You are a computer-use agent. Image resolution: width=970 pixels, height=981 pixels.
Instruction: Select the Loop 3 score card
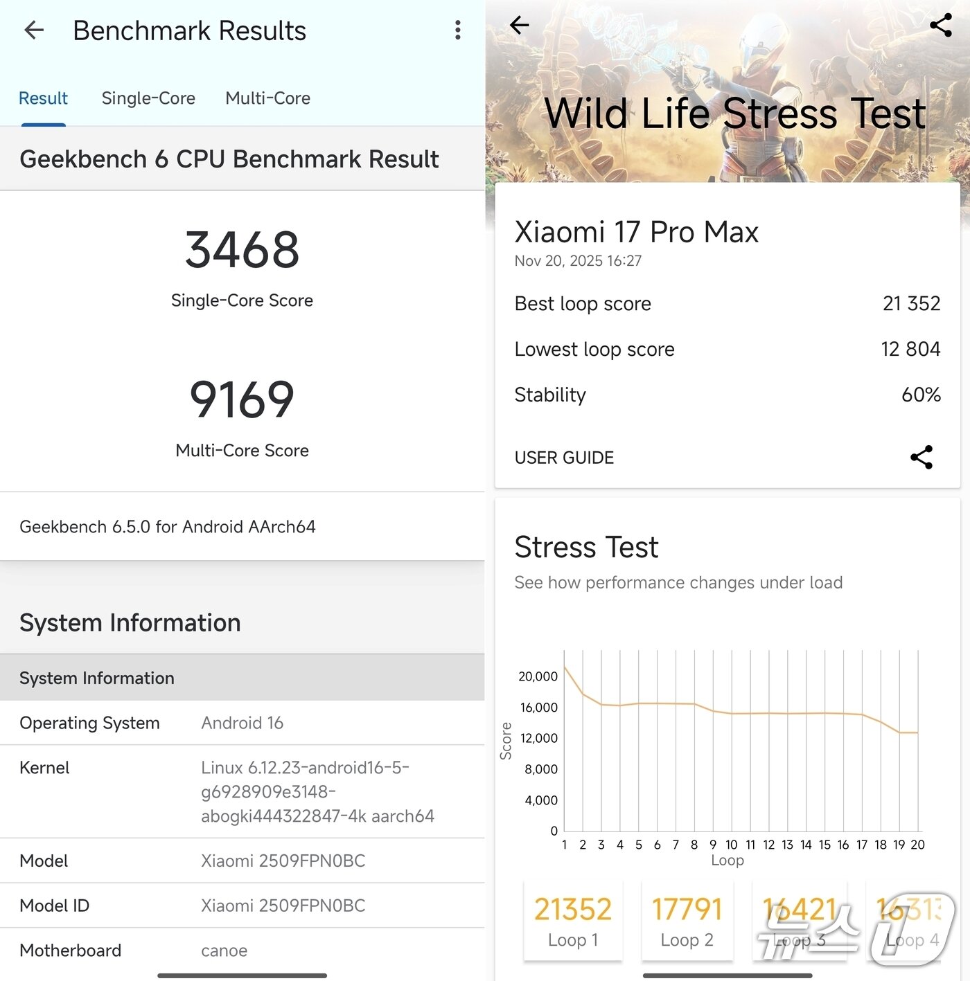(800, 921)
